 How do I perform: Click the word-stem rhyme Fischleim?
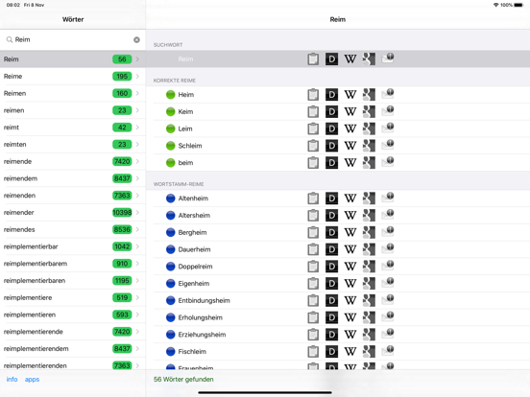[x=192, y=351]
